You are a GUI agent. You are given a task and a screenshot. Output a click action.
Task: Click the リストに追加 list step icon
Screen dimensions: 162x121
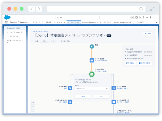tap(70, 102)
